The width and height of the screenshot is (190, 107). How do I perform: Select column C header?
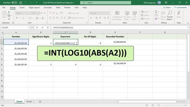point(66,32)
